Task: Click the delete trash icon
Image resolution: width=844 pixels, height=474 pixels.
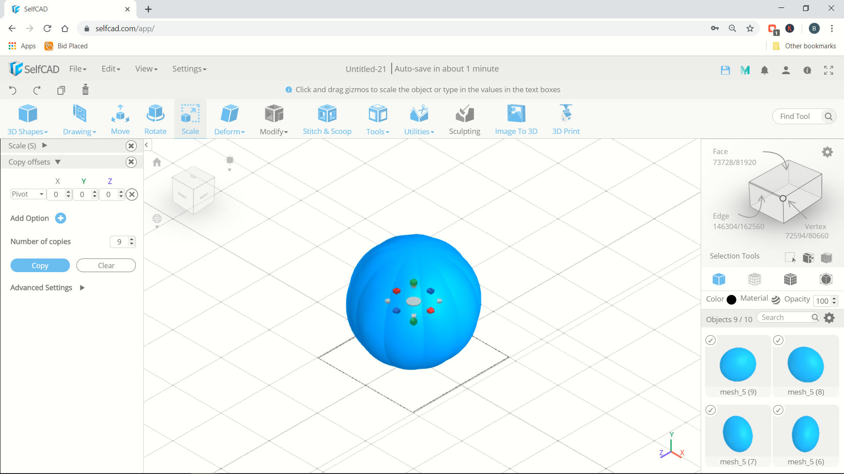Action: coord(85,90)
